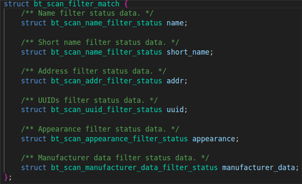Click the Name filter status data comment
Screen dimensions: 302x184
point(87,13)
